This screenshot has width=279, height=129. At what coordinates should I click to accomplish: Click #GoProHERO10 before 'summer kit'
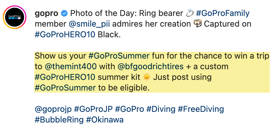pyautogui.click(x=65, y=77)
